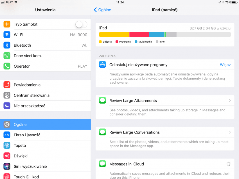The image size is (239, 179).
Task: Go back with the Ogólne chevron
Action: (95, 10)
